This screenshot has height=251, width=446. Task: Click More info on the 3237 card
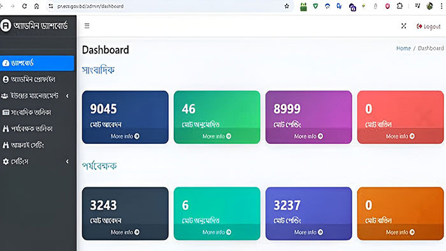point(308,233)
